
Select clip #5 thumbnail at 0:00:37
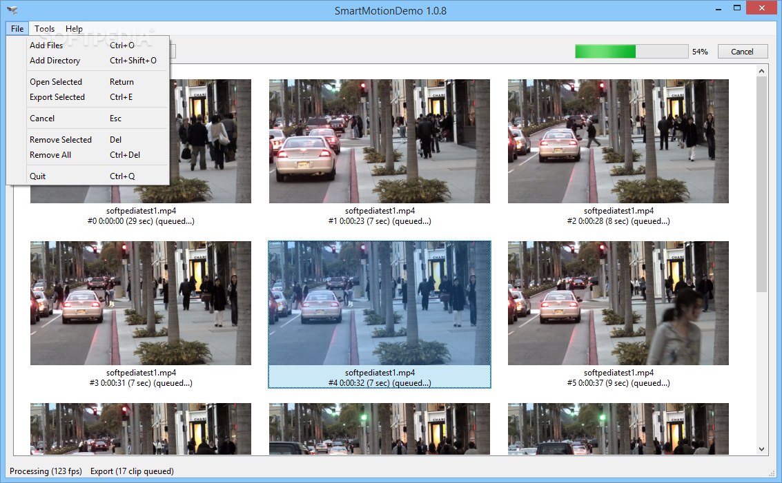point(618,302)
